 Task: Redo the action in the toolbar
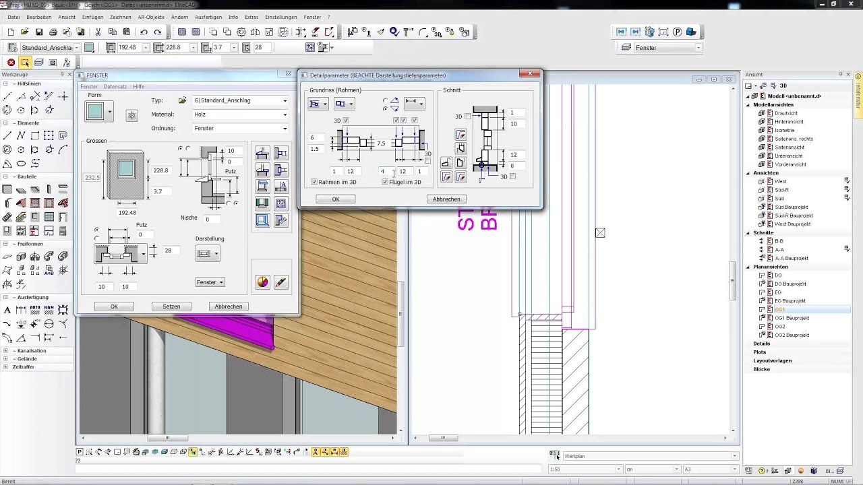(x=158, y=32)
